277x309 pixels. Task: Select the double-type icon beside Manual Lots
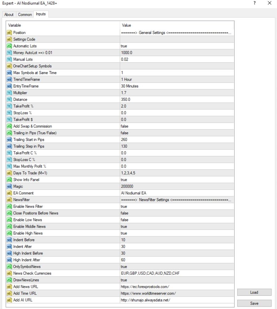pos(9,59)
